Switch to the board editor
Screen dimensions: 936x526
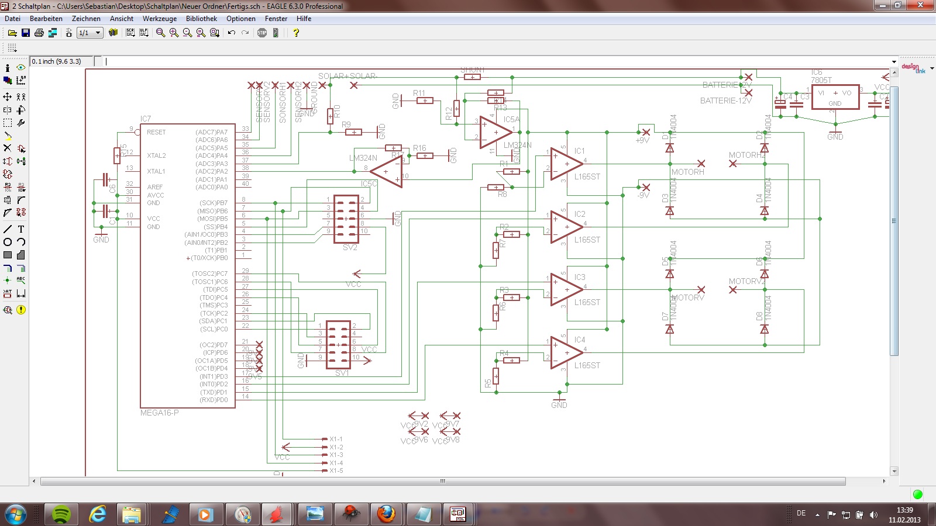click(68, 33)
